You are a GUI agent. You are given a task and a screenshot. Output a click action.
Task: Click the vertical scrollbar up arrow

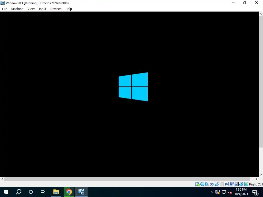point(261,14)
